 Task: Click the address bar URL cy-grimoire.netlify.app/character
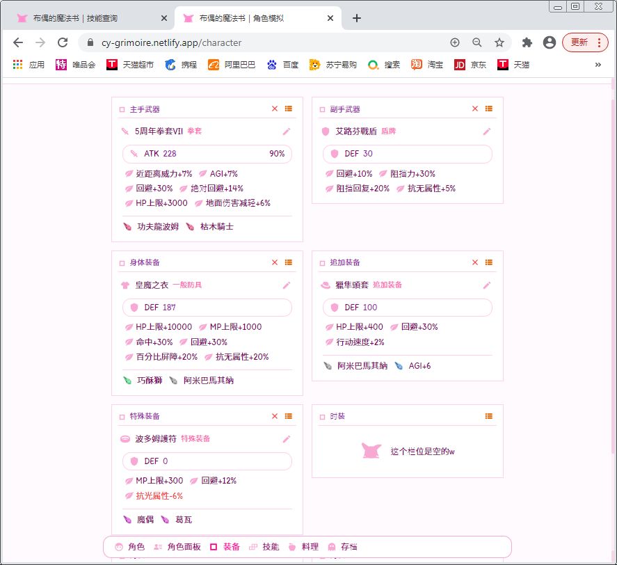click(172, 42)
